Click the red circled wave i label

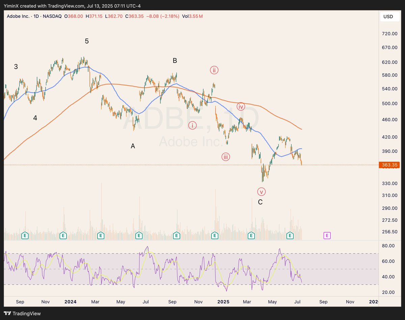click(192, 126)
